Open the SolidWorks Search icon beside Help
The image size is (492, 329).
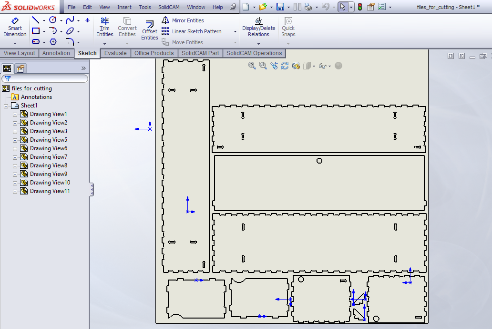[233, 7]
